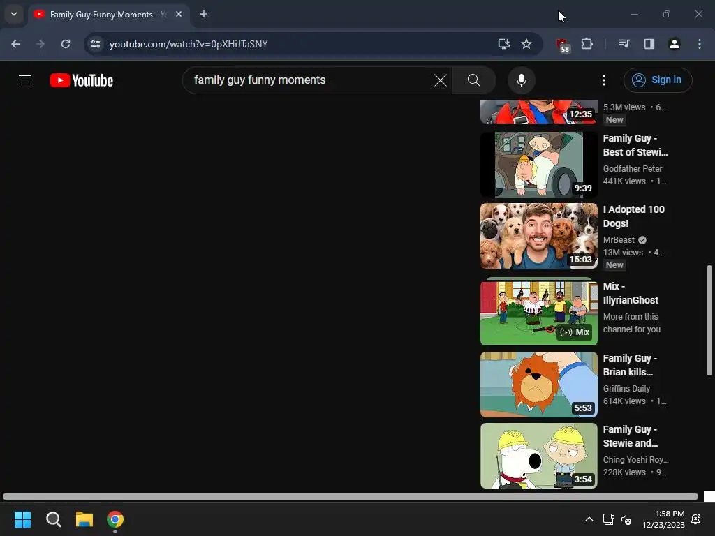The height and width of the screenshot is (536, 715).
Task: Close the Family Guy Funny Moments tab
Action: click(179, 15)
